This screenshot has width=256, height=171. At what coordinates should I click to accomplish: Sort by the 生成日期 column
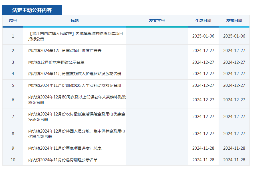pos(203,20)
